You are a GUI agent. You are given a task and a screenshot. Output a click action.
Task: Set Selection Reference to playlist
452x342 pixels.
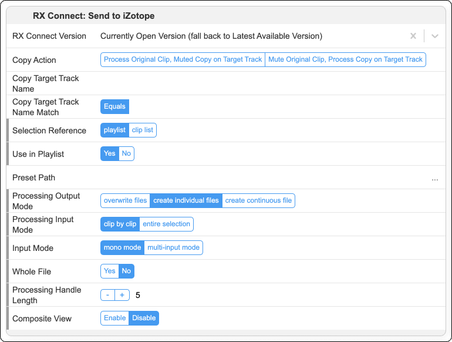114,130
